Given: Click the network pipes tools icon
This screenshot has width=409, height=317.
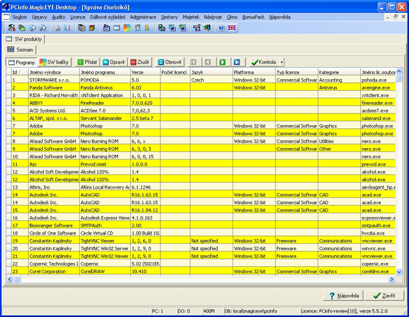Looking at the screenshot, I should pos(197,27).
